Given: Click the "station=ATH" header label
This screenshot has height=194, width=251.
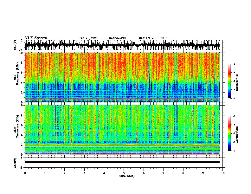Looking at the screenshot, I should pos(118,38).
